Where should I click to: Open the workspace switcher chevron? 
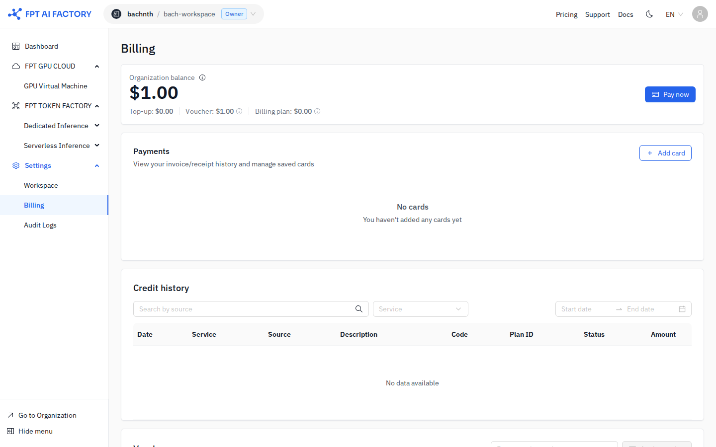(x=253, y=14)
